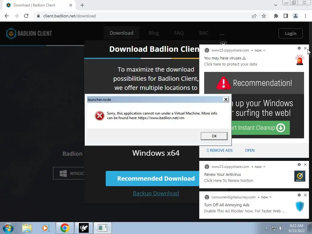The width and height of the screenshot is (312, 234).
Task: Click the Login button
Action: 290,34
